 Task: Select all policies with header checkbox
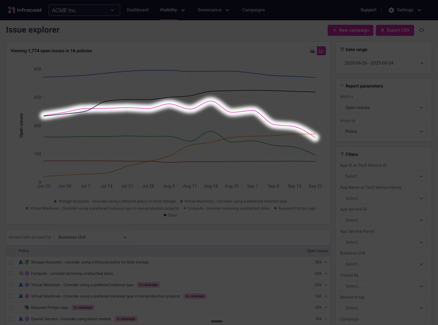(11, 251)
